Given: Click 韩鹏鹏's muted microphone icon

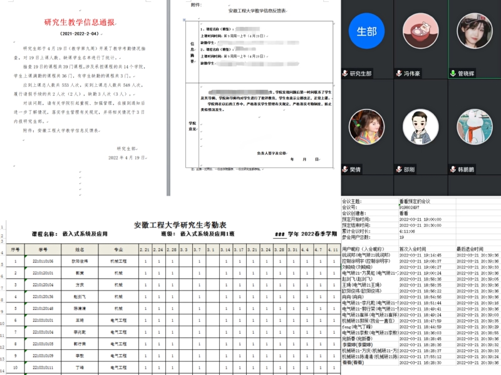Looking at the screenshot, I should 453,169.
